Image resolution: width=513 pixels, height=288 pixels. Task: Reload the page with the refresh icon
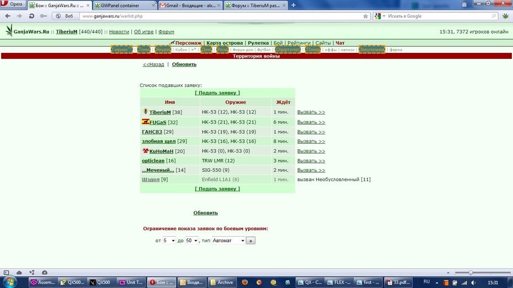tap(31, 16)
